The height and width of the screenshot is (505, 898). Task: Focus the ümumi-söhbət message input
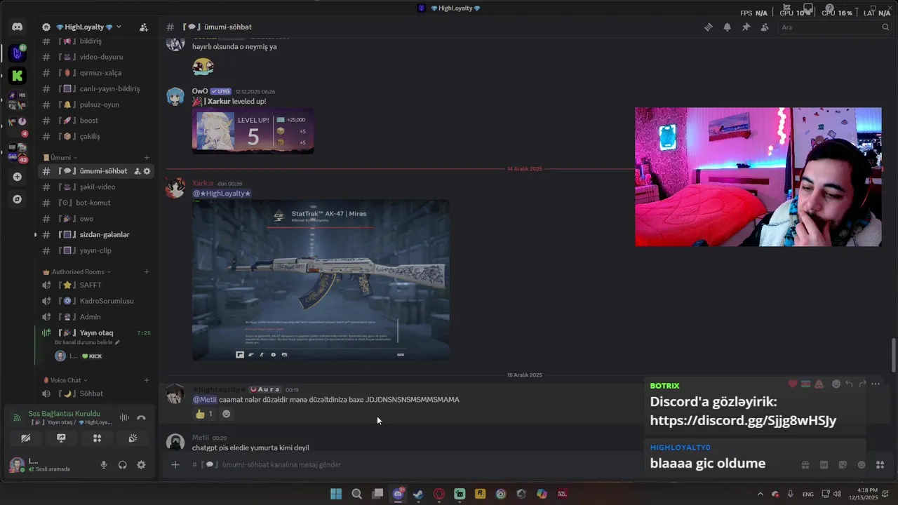(x=491, y=465)
